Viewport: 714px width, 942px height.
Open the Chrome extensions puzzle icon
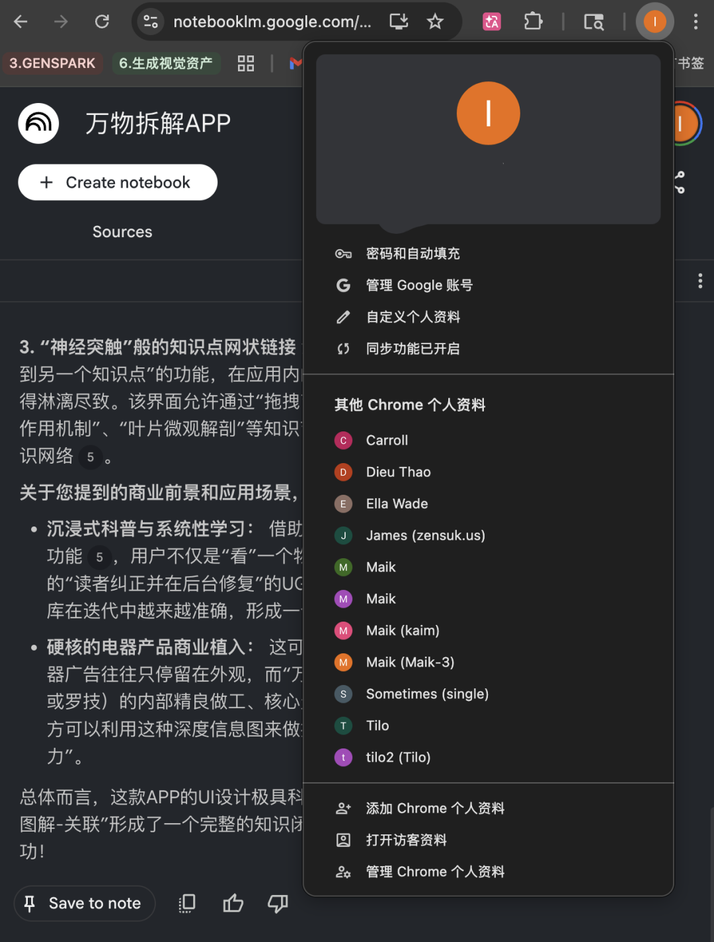coord(533,22)
